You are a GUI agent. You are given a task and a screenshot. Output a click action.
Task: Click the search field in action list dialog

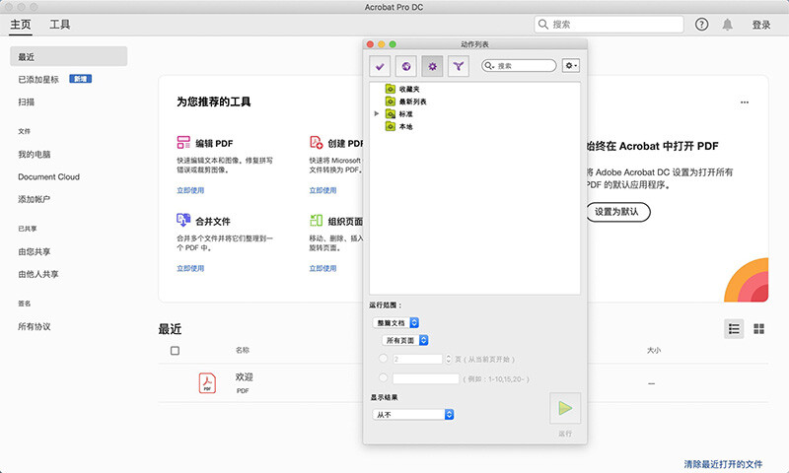pyautogui.click(x=519, y=66)
